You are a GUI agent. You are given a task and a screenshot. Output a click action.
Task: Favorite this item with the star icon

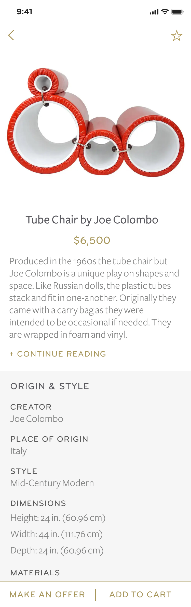(176, 36)
